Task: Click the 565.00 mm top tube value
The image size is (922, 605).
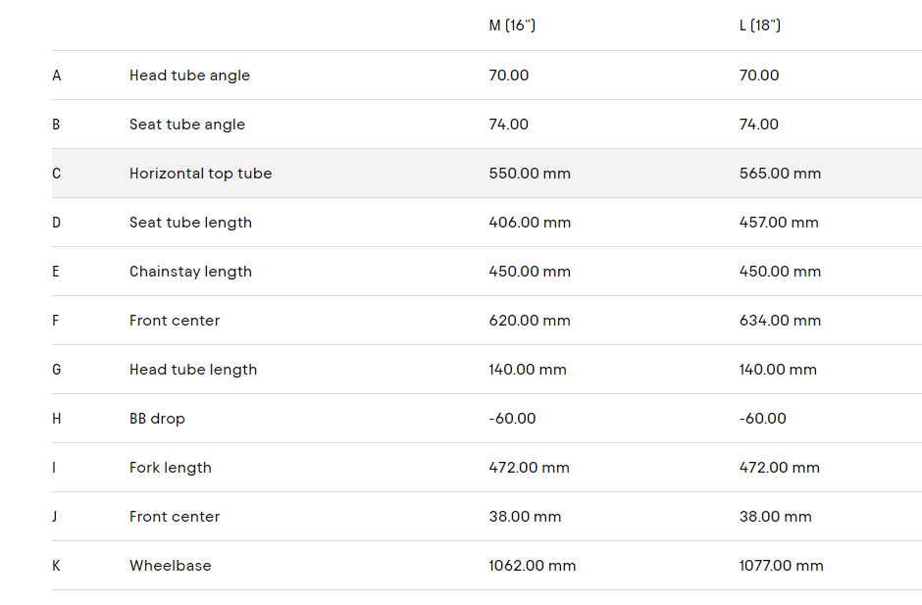Action: pos(780,174)
